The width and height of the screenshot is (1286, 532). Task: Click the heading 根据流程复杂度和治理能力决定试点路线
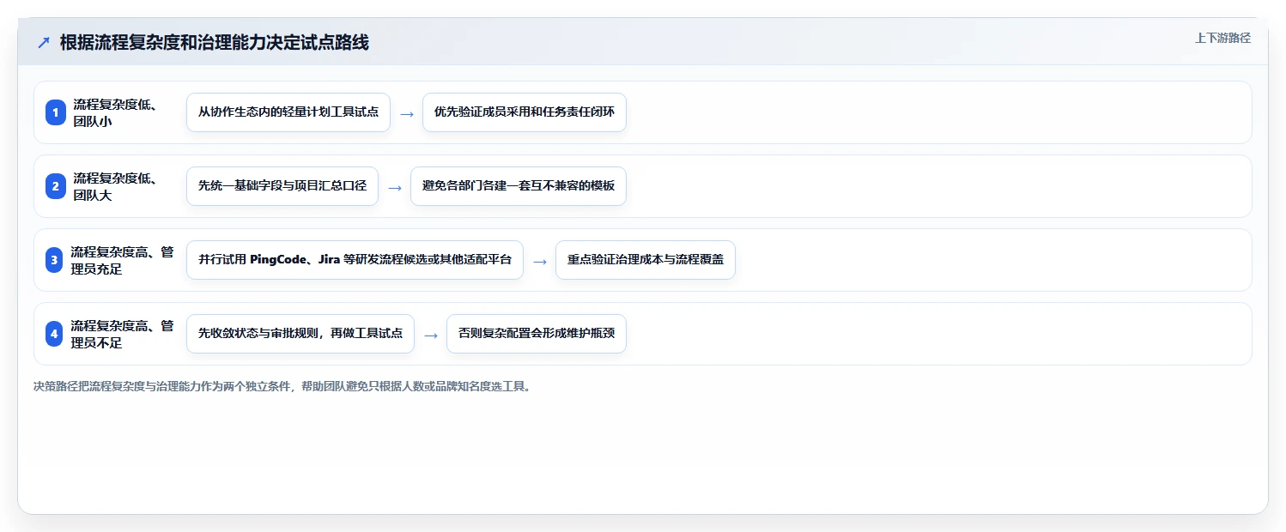tap(215, 43)
